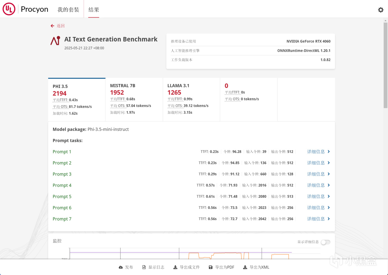Click the 导出为XML button label

259,267
